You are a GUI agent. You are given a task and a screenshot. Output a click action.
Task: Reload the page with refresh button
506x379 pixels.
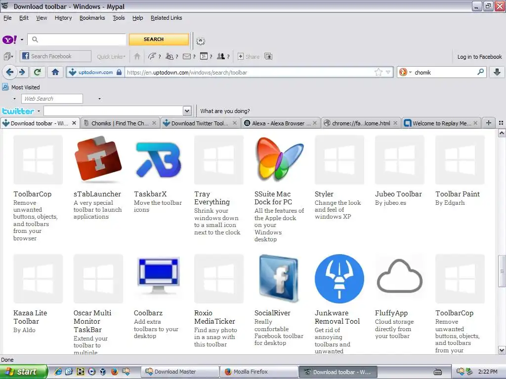[38, 72]
